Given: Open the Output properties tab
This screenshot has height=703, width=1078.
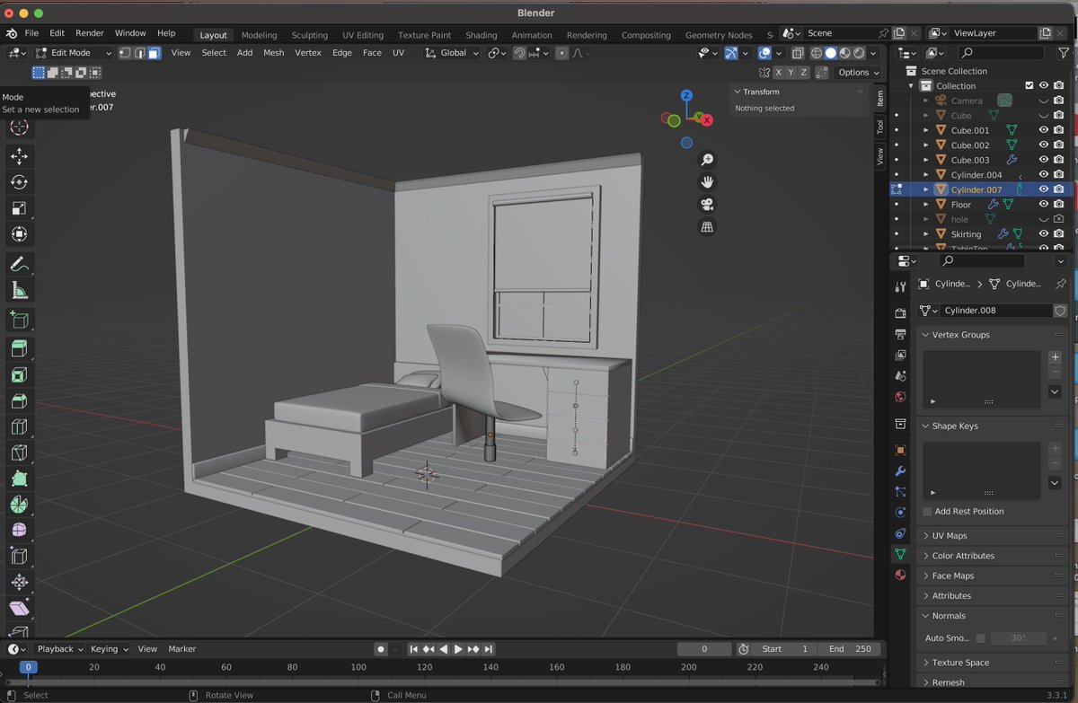Looking at the screenshot, I should tap(900, 333).
